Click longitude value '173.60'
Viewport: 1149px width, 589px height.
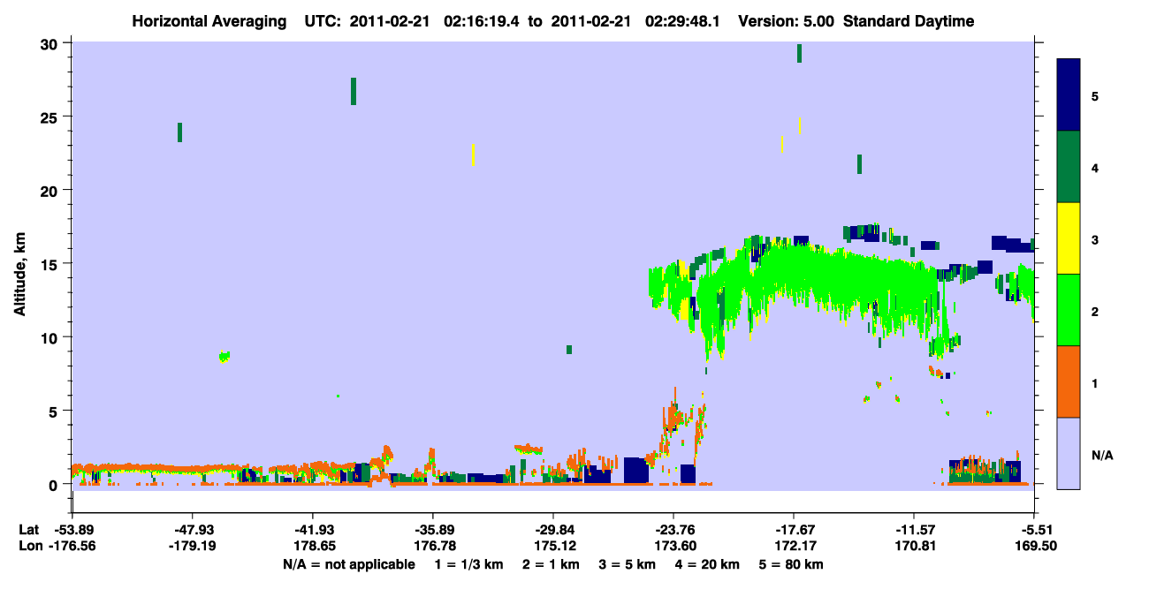(673, 546)
